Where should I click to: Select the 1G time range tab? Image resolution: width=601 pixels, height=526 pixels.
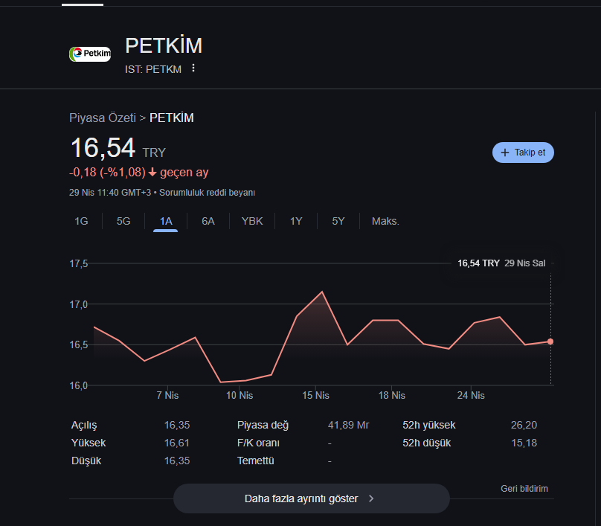click(81, 221)
